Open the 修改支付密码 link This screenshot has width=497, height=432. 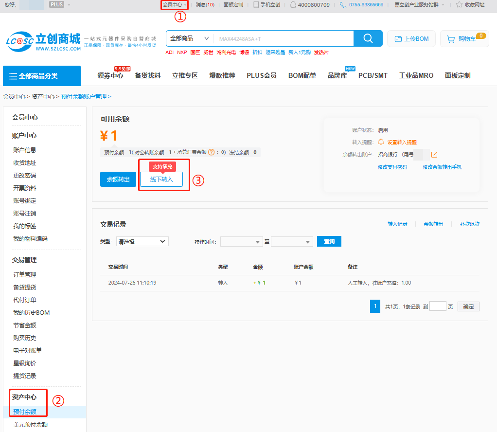tap(392, 167)
